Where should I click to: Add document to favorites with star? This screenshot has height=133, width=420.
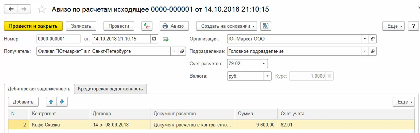click(x=42, y=9)
